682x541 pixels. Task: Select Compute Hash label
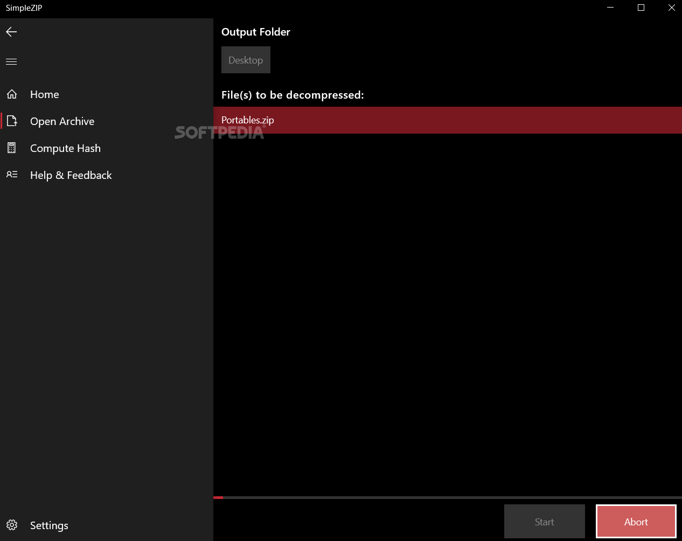66,148
